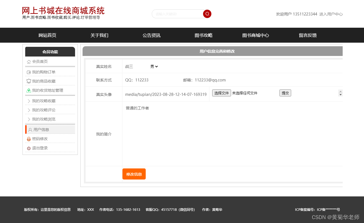Open the 留言反馈 navigation item
This screenshot has height=223, width=364.
[x=307, y=35]
